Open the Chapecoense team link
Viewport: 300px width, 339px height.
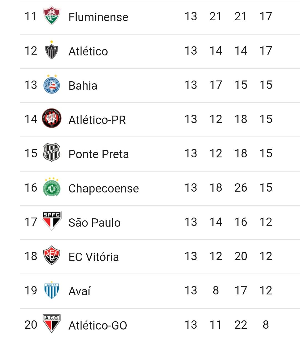tap(104, 188)
